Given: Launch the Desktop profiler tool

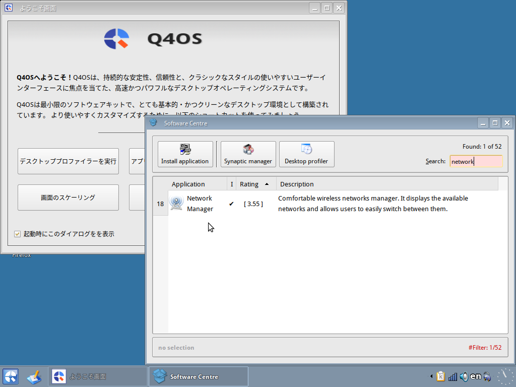Looking at the screenshot, I should pos(306,154).
